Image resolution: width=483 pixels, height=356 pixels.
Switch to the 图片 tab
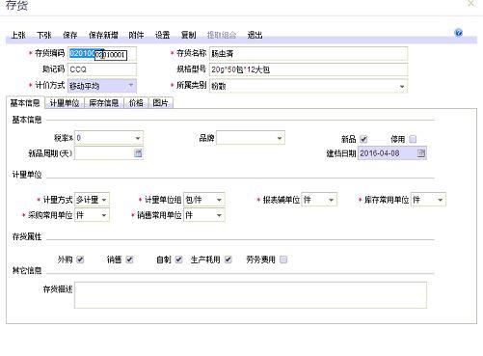coord(160,103)
